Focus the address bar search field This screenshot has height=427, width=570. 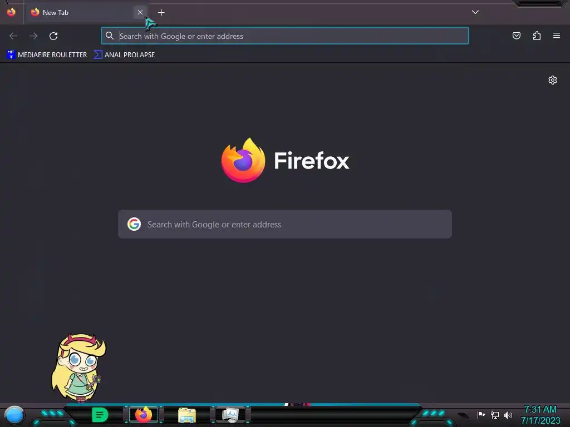(284, 36)
